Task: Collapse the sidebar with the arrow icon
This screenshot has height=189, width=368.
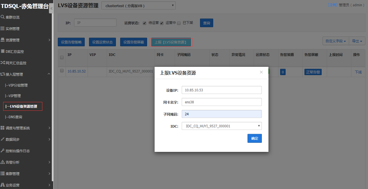Action: click(x=52, y=8)
